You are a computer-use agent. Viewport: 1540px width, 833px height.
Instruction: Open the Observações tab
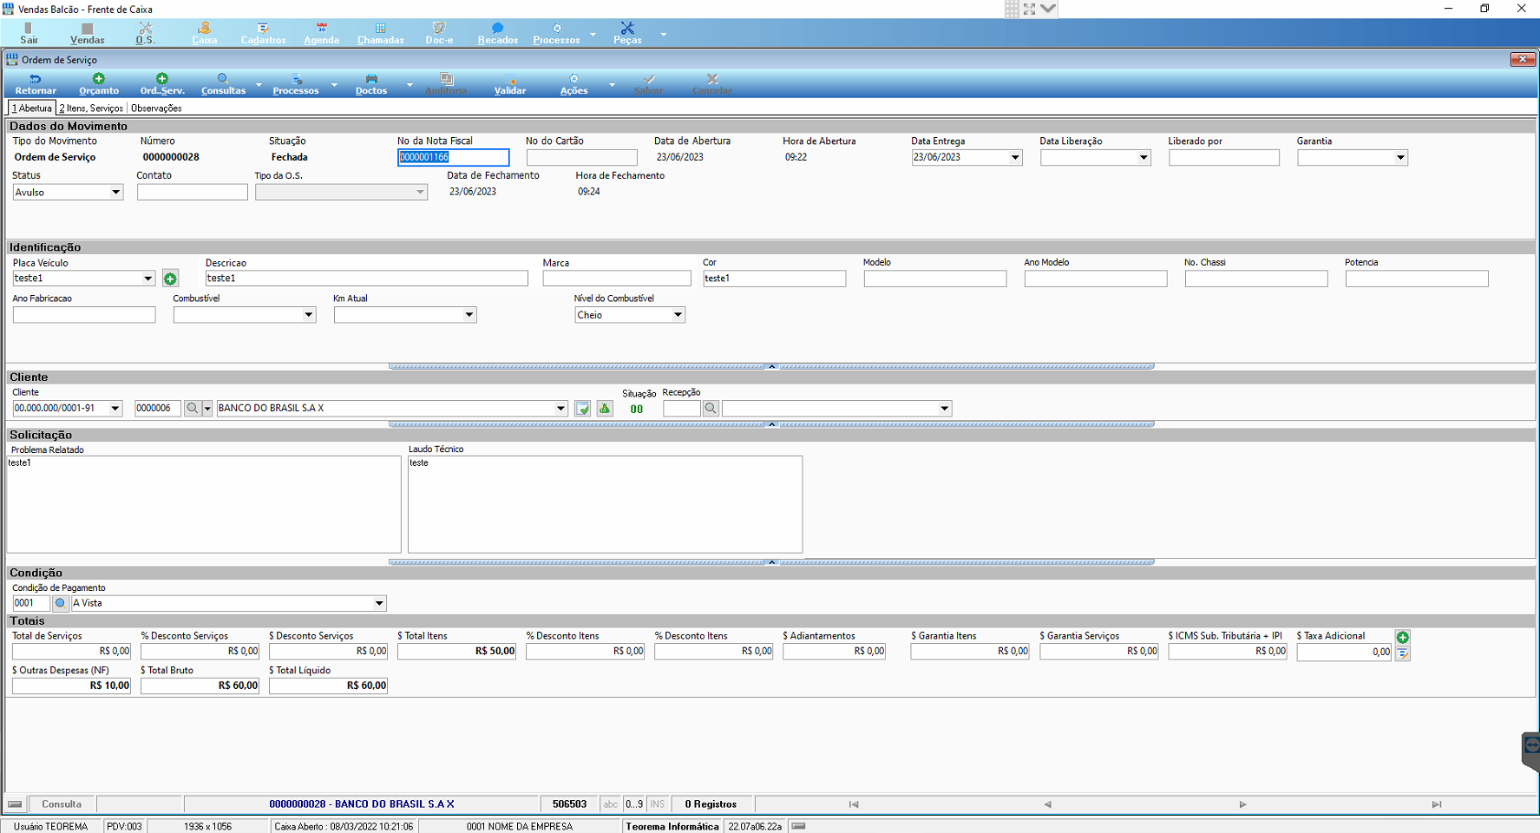coord(156,108)
